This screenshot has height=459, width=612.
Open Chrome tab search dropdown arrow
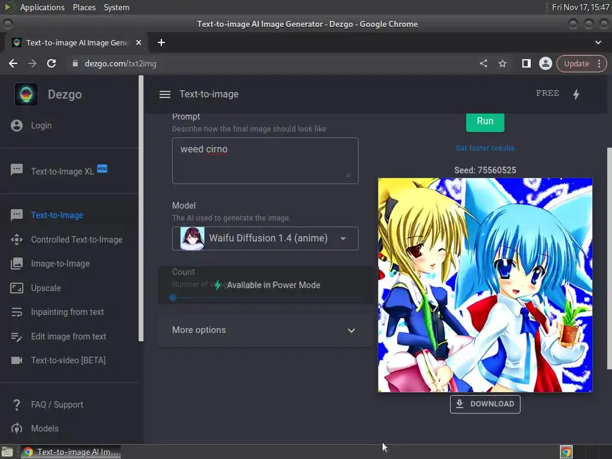coord(598,42)
